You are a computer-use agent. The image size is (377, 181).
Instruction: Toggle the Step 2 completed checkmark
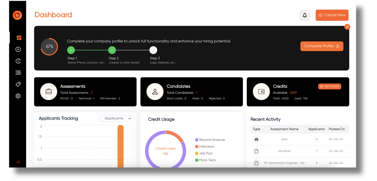[x=112, y=50]
